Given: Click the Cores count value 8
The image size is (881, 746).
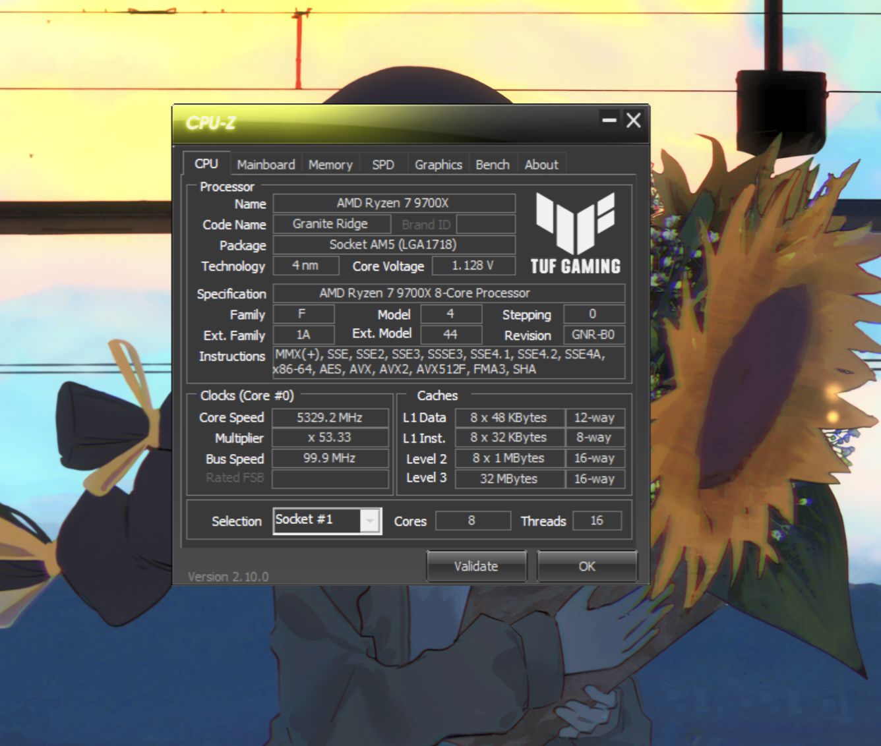Looking at the screenshot, I should tap(473, 521).
